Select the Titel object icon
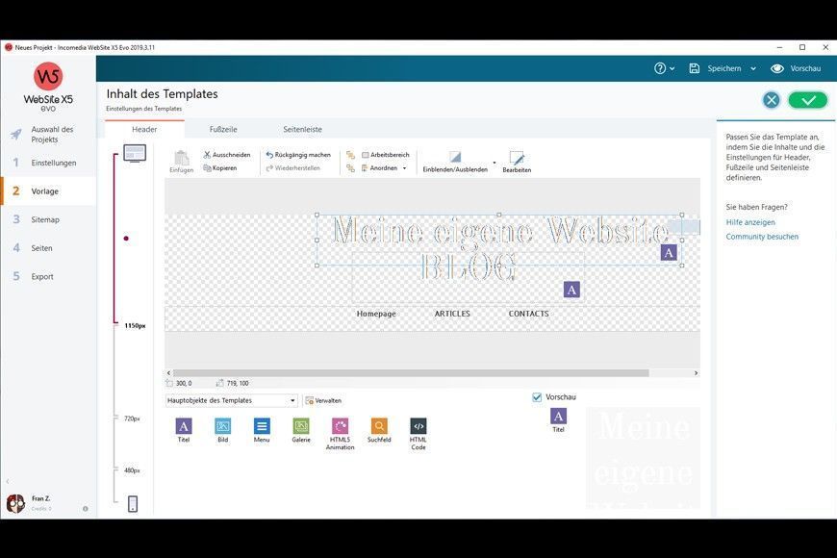Viewport: 837px width, 558px height. [184, 425]
